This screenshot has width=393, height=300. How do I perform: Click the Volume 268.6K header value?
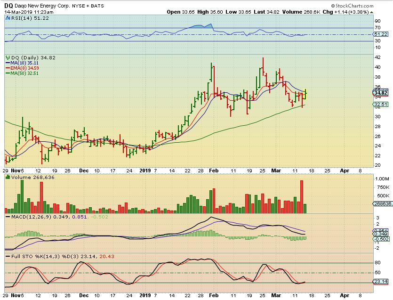point(301,12)
